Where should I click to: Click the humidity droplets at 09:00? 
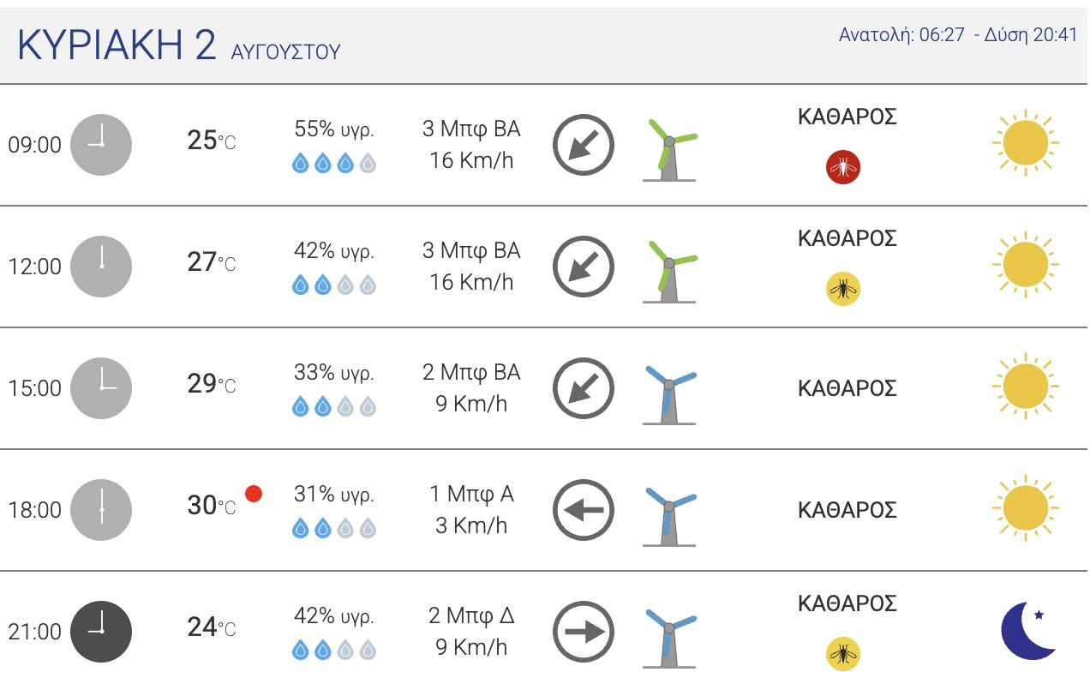pyautogui.click(x=333, y=163)
